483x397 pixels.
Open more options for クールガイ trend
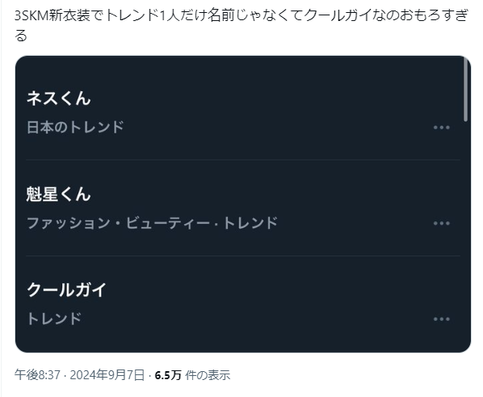click(x=442, y=319)
